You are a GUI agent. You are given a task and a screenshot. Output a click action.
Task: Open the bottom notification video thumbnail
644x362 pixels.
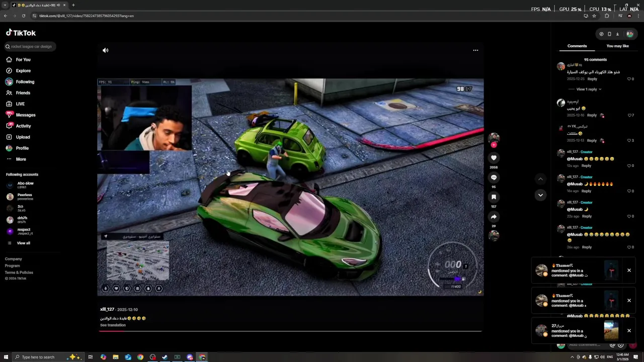(x=611, y=331)
